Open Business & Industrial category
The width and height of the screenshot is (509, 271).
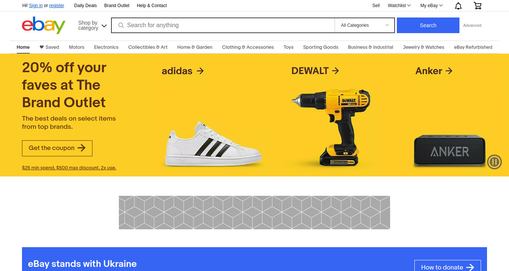[x=370, y=47]
